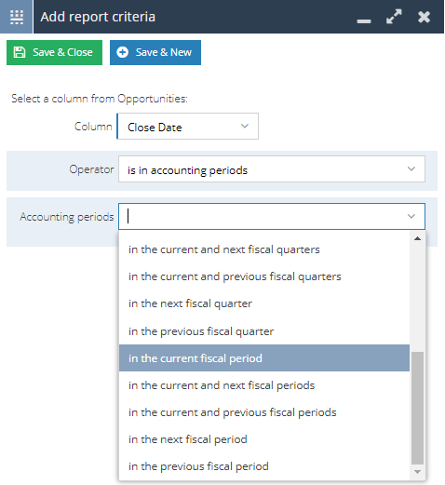The width and height of the screenshot is (445, 485).
Task: Click the Save & New button
Action: click(x=155, y=52)
